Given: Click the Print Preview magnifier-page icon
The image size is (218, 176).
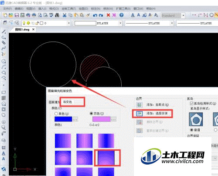Looking at the screenshot, I should pos(40,15).
